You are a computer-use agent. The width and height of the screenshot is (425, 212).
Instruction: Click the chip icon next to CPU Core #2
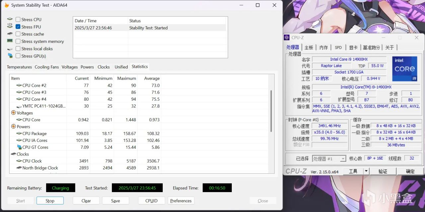pos(19,85)
